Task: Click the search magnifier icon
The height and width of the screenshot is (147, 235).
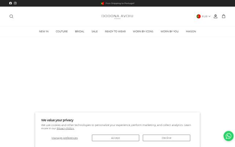Action: [11, 16]
